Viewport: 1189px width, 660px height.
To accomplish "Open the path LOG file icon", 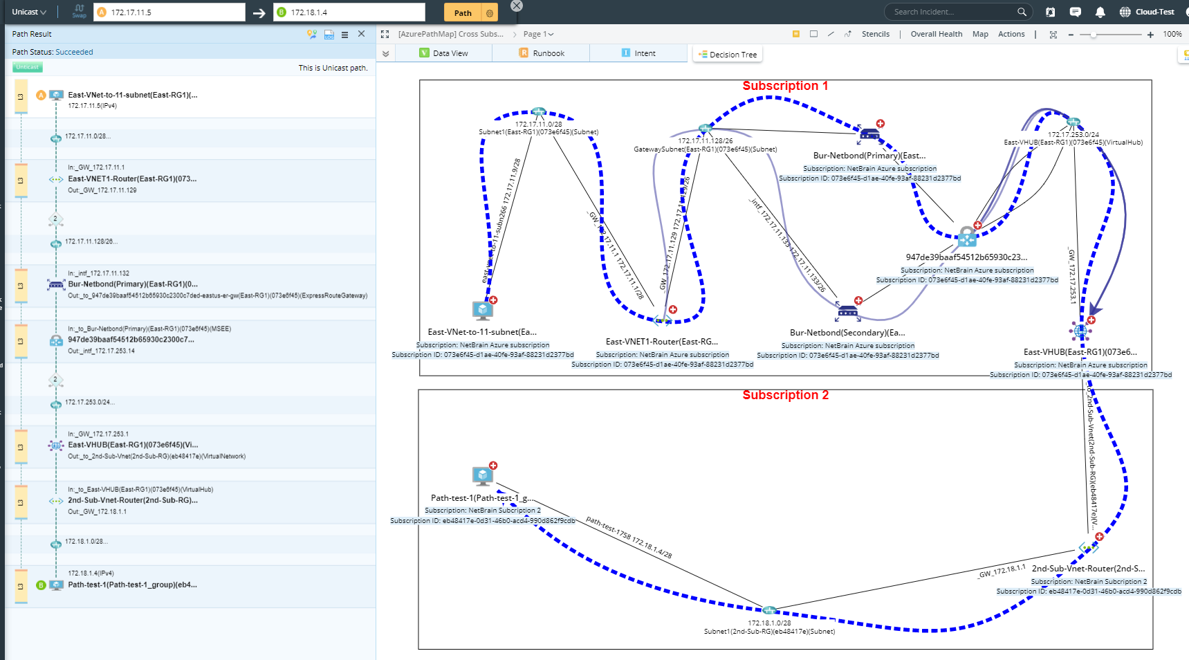I will (329, 34).
